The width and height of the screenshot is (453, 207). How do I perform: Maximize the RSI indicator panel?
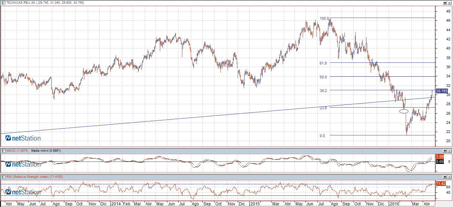444,177
